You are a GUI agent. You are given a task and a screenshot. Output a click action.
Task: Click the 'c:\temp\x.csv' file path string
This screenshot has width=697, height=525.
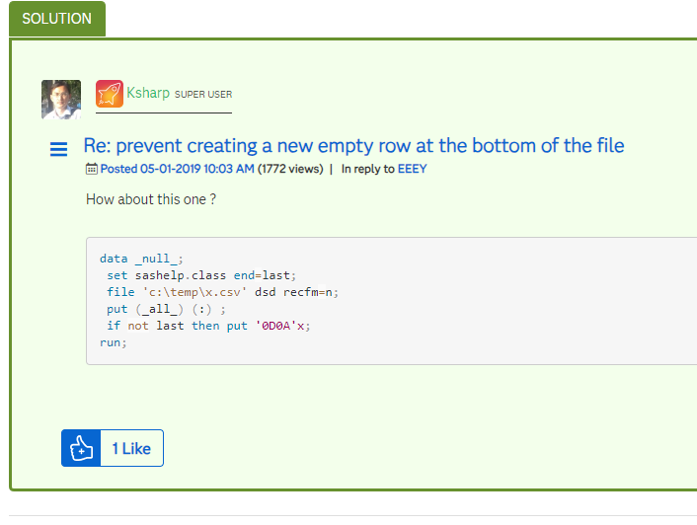pos(196,292)
